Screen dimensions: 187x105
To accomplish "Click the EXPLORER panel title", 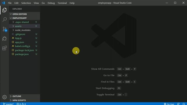I will click(x=17, y=9).
